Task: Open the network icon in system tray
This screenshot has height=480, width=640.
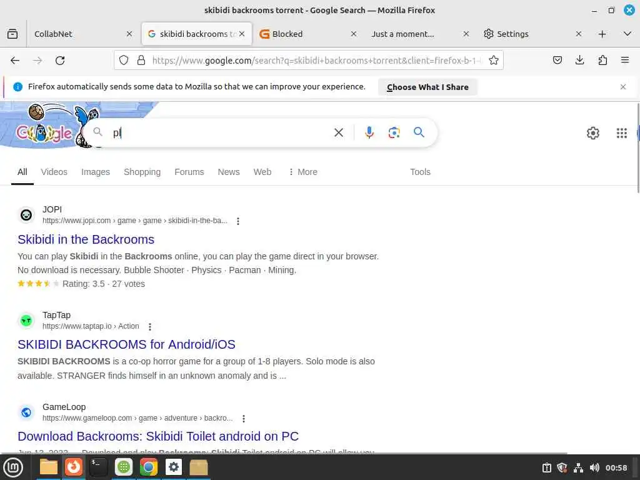Action: click(x=578, y=467)
